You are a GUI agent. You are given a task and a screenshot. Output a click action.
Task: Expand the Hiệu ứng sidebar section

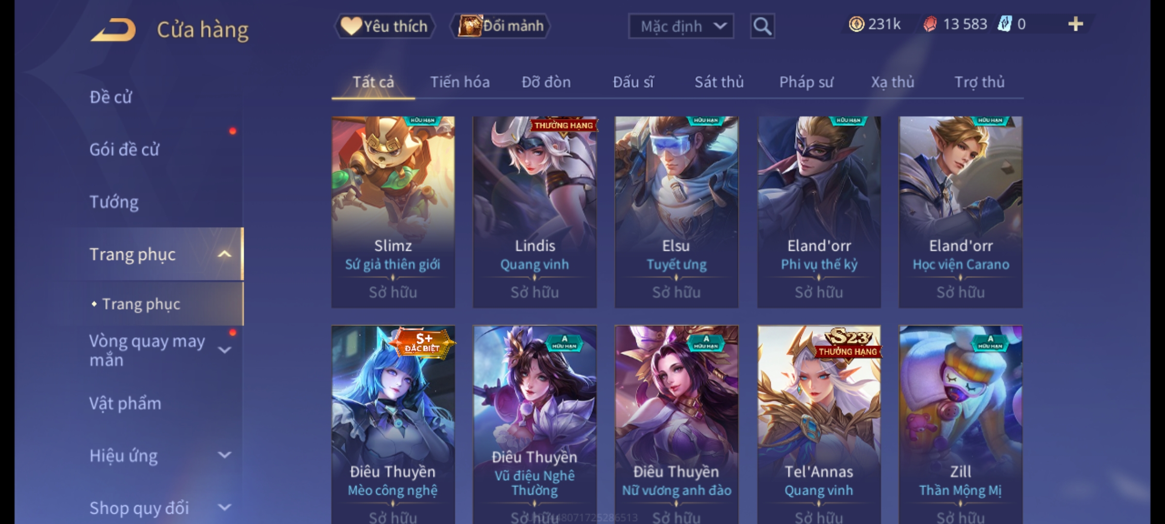224,455
